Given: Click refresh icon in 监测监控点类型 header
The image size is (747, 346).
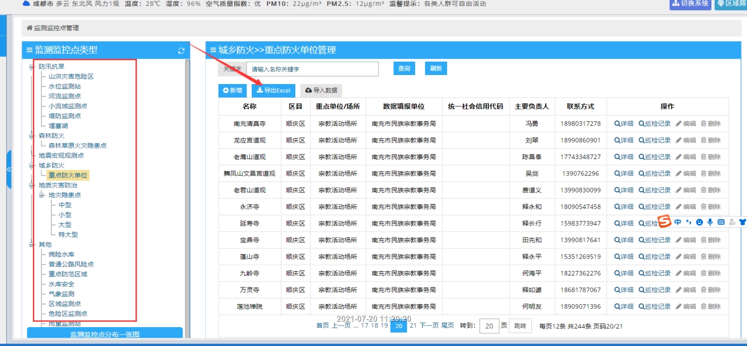Looking at the screenshot, I should 181,51.
